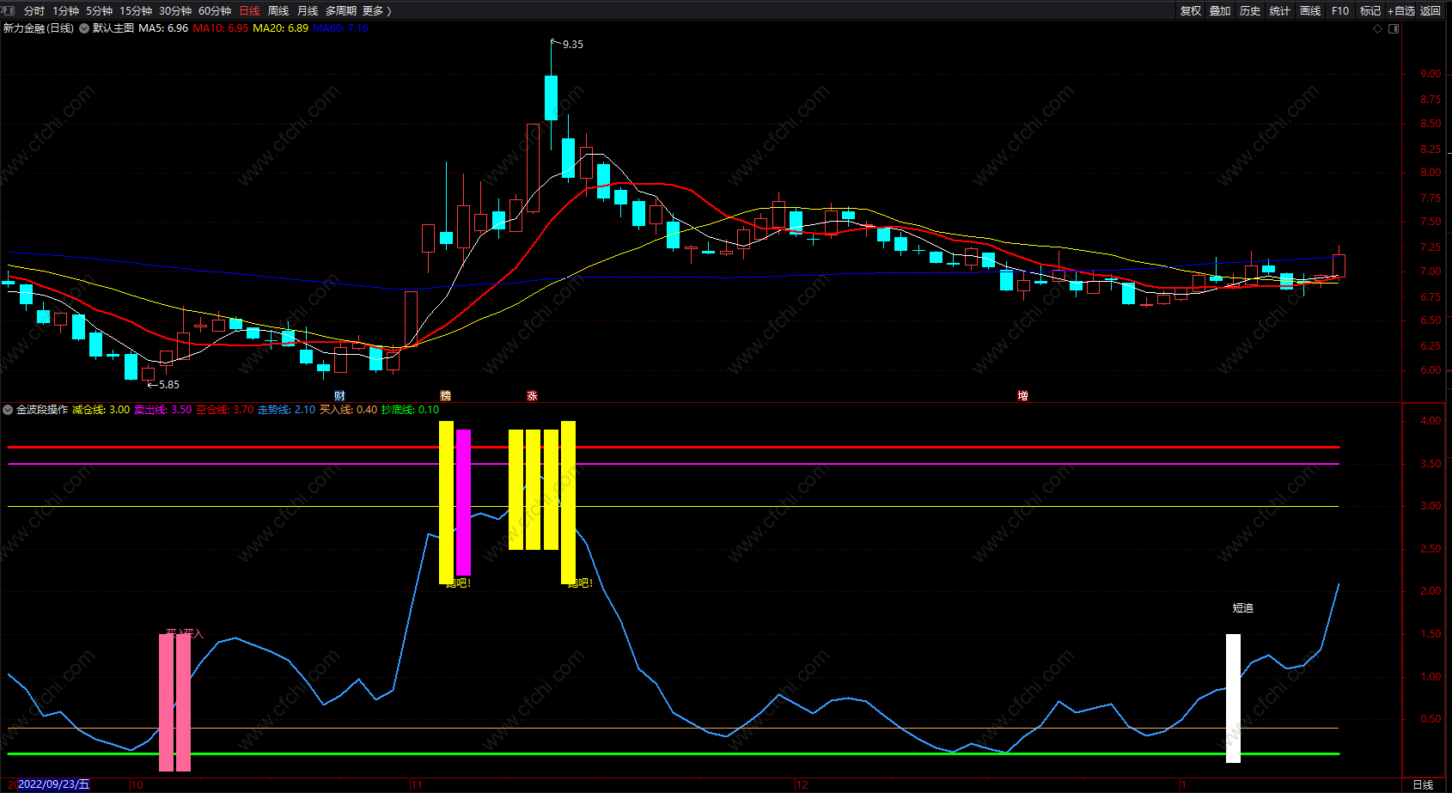Image resolution: width=1452 pixels, height=793 pixels.
Task: Select the 30分钟 period tab
Action: 174,10
